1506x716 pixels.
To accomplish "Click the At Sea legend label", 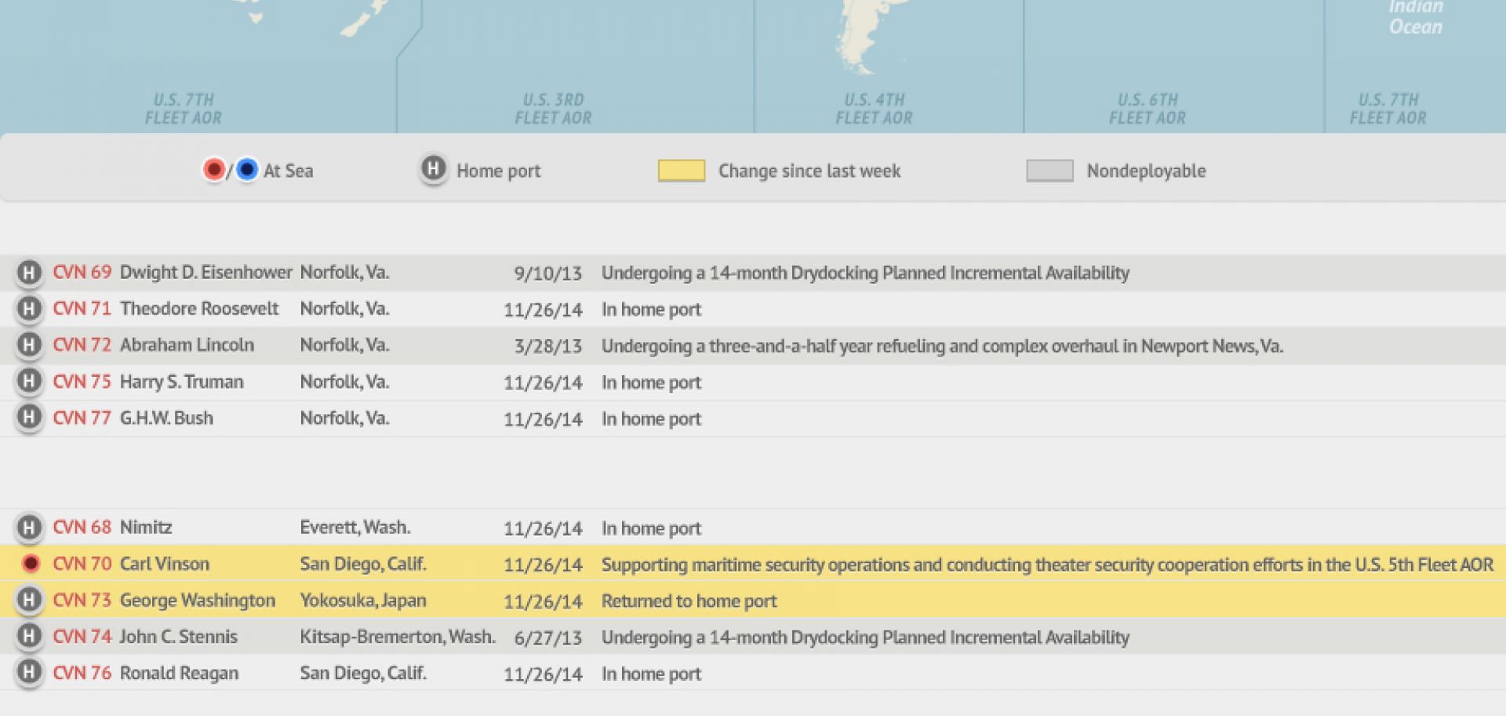I will 288,171.
